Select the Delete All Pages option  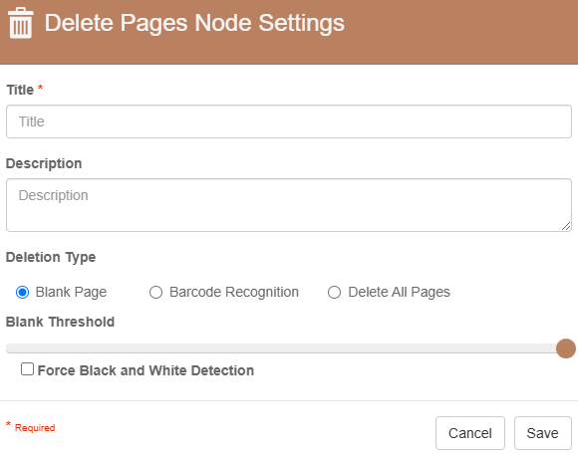pos(334,293)
